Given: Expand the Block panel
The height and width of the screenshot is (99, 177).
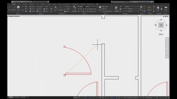Looking at the screenshot, I should pyautogui.click(x=106, y=13).
